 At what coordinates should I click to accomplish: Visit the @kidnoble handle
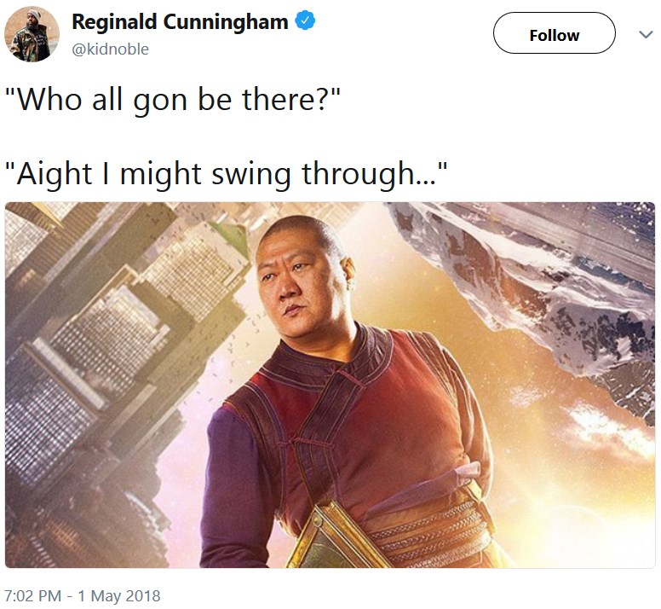tap(111, 49)
